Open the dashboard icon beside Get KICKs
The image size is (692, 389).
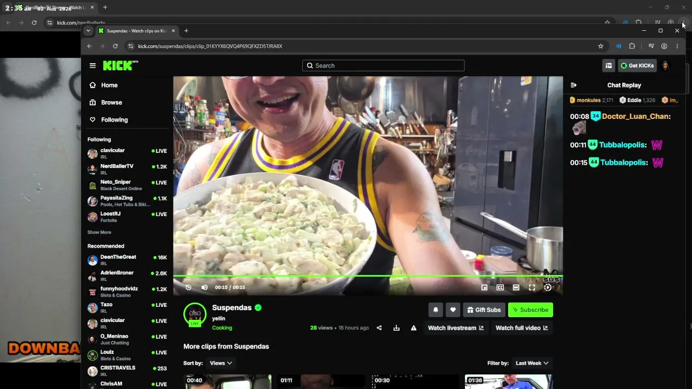point(609,65)
